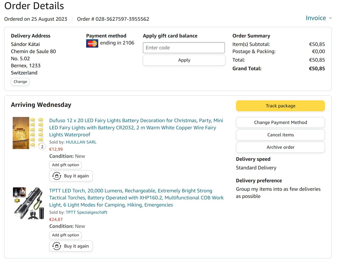Archive this order
Screen dimensions: 344x259
pos(280,147)
